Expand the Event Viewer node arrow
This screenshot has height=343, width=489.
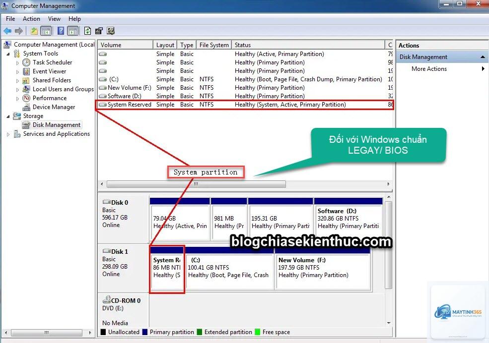(x=17, y=72)
